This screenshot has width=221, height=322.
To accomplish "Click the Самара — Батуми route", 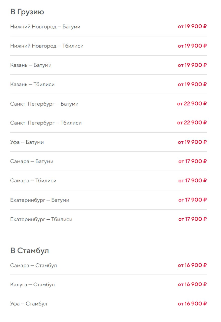I will click(x=32, y=162).
